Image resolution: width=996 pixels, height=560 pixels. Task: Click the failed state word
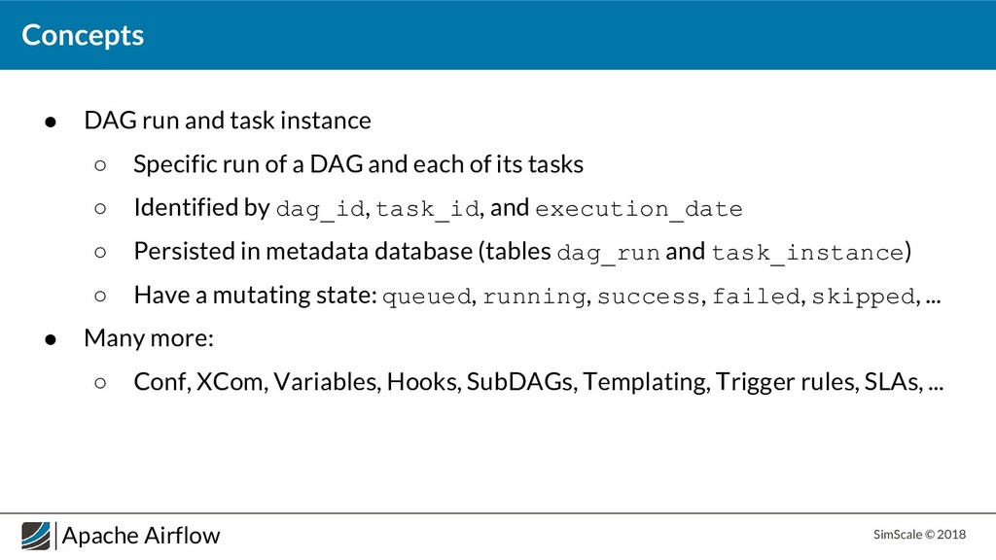coord(756,297)
